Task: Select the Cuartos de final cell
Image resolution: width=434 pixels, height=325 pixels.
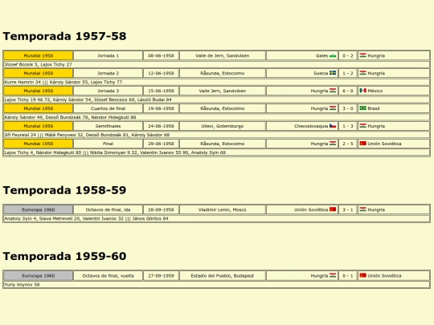Action: pyautogui.click(x=108, y=108)
